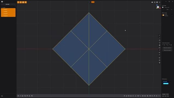Click the orange command pill at top center
The image size is (174, 98).
click(93, 2)
